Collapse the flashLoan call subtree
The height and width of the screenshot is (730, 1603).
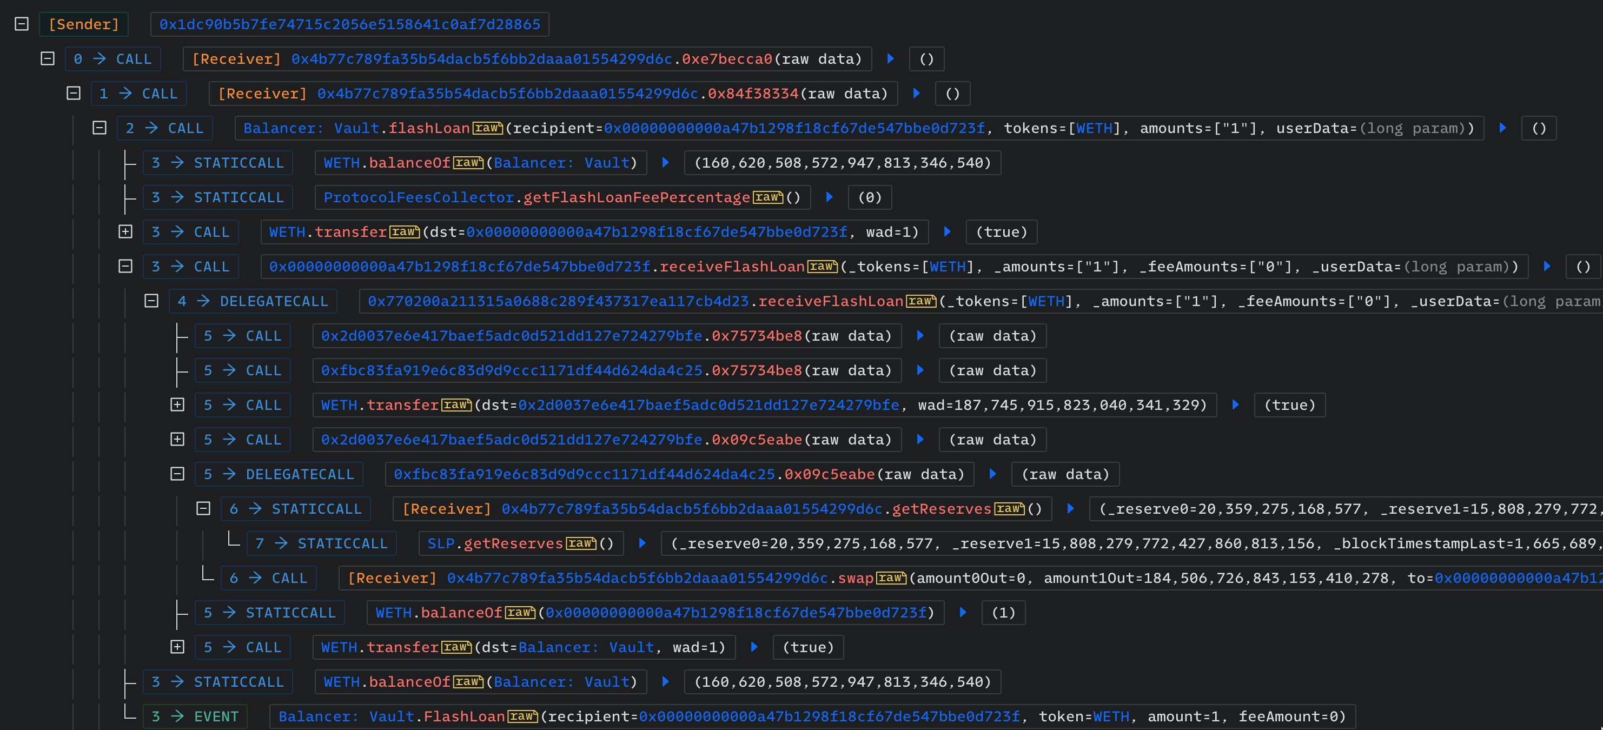98,128
